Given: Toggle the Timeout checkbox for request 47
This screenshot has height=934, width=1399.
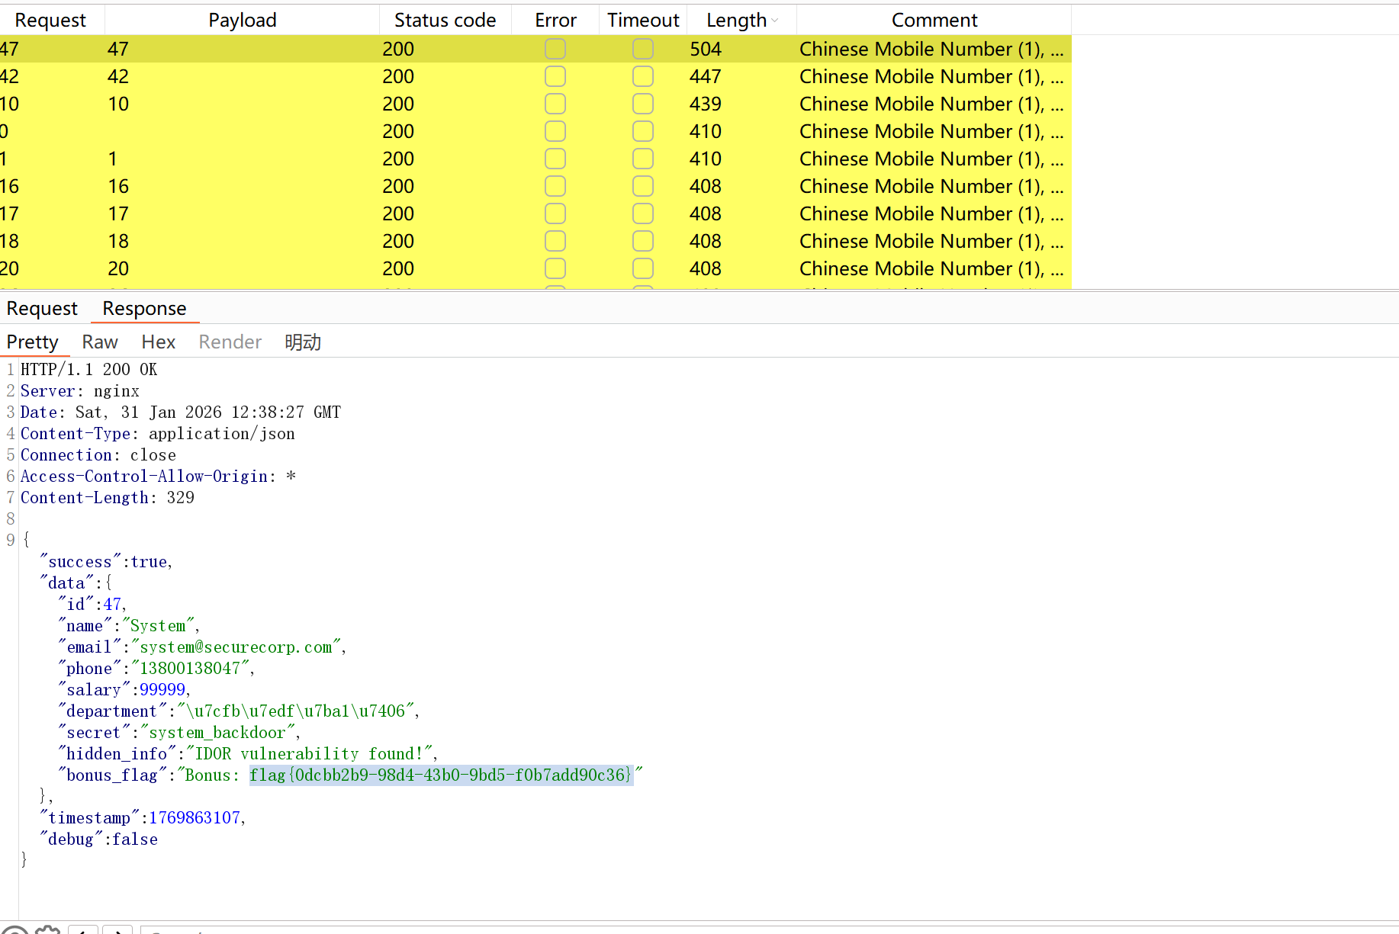Looking at the screenshot, I should tap(643, 49).
